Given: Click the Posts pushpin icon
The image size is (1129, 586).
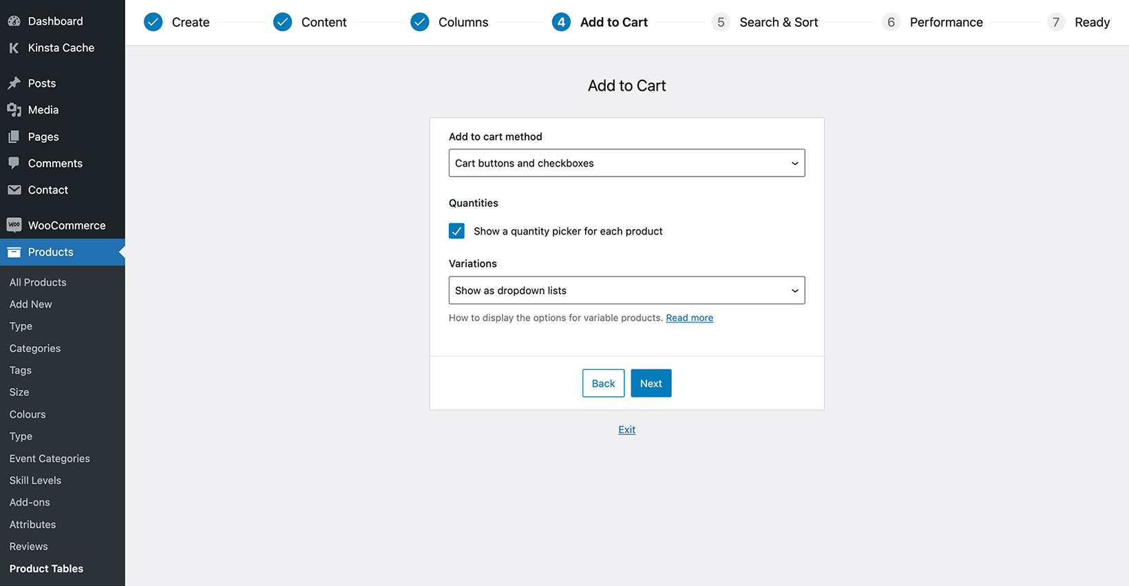Looking at the screenshot, I should tap(14, 83).
